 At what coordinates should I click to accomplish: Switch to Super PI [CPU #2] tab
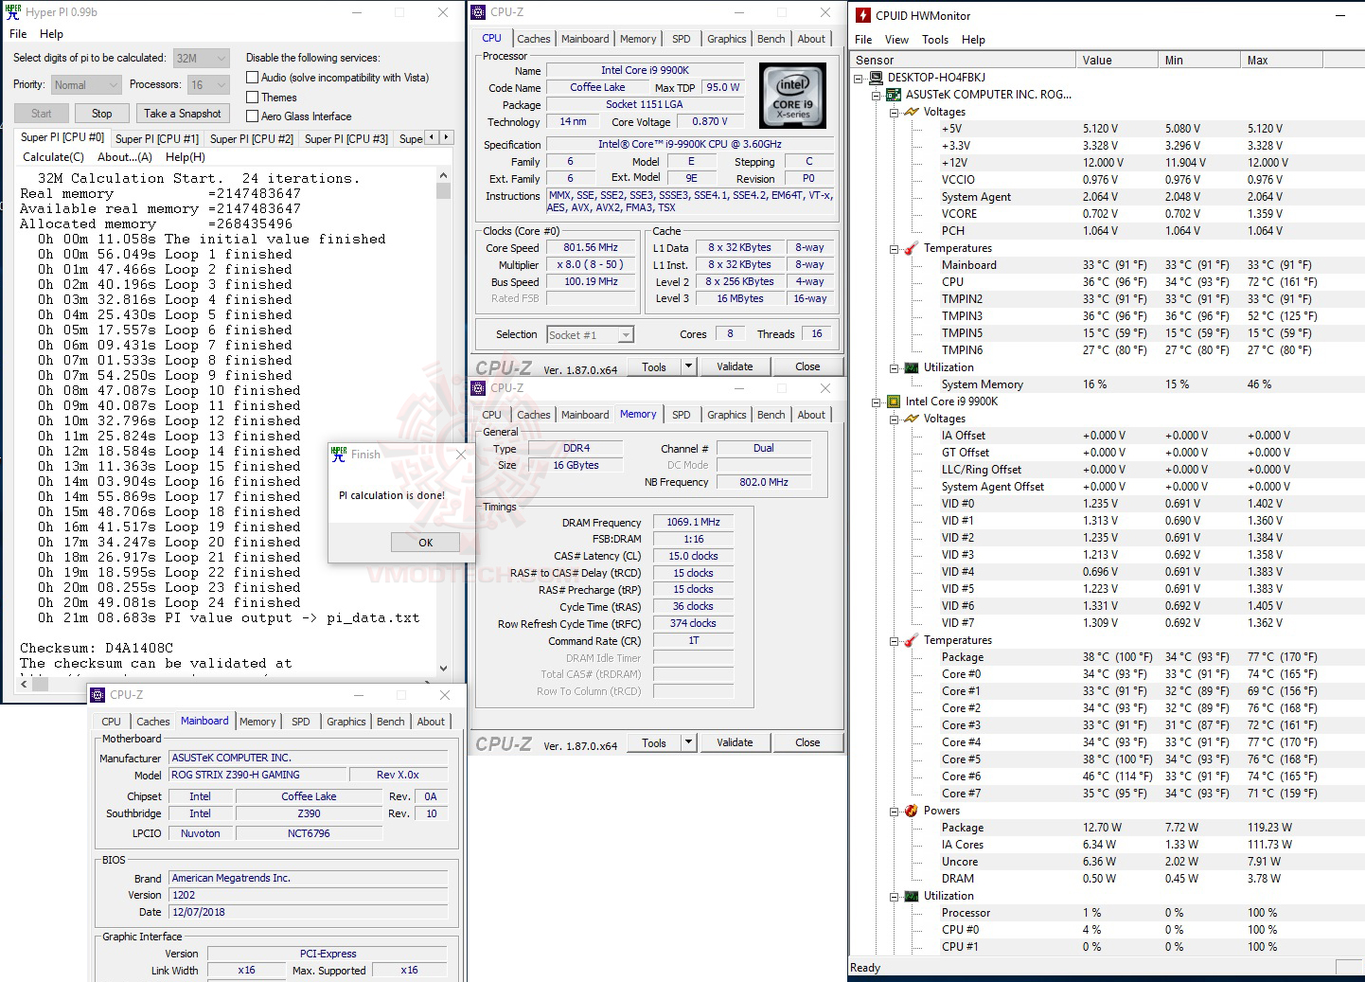252,138
